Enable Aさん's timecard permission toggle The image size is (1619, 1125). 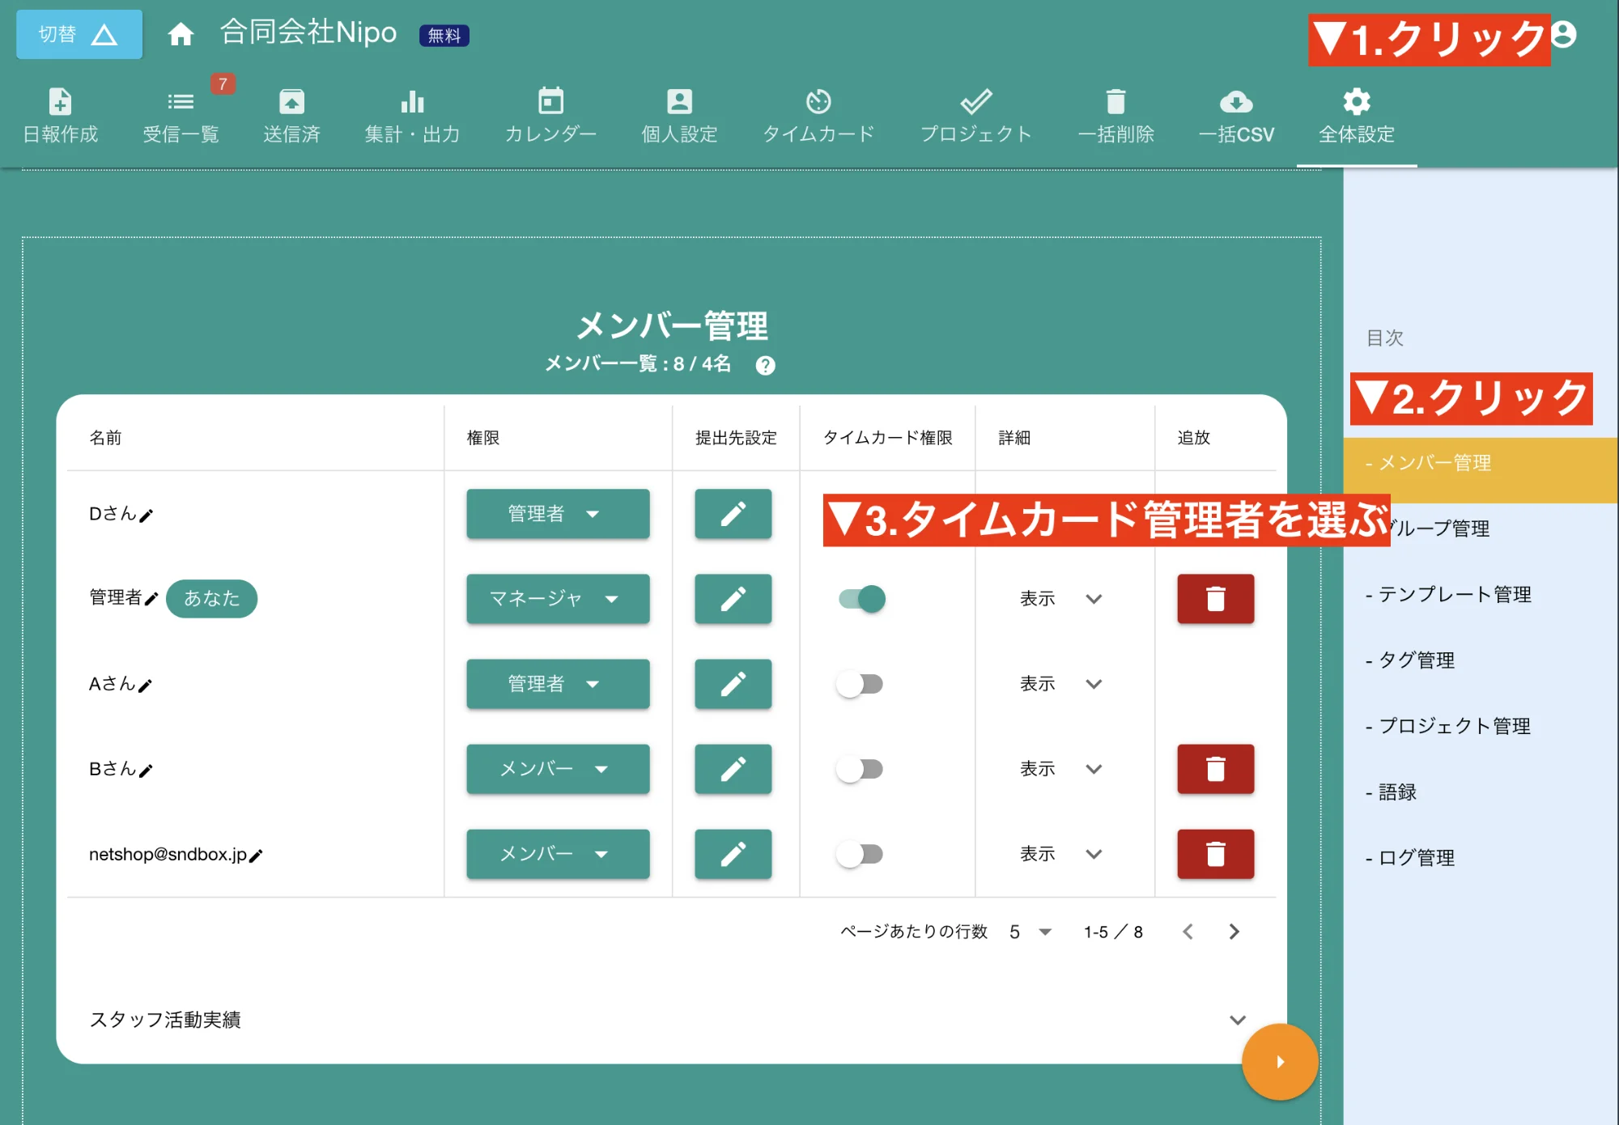tap(861, 684)
